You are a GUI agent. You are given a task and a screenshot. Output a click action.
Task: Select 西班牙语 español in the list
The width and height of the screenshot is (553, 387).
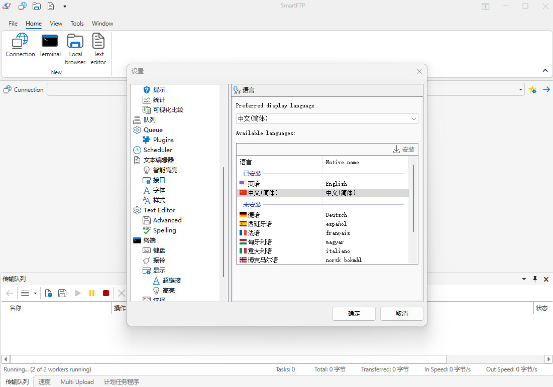point(322,224)
